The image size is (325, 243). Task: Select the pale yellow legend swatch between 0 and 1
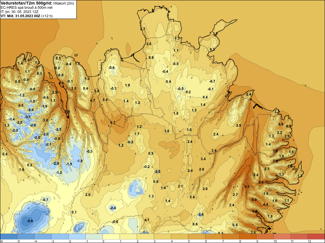[111, 237]
